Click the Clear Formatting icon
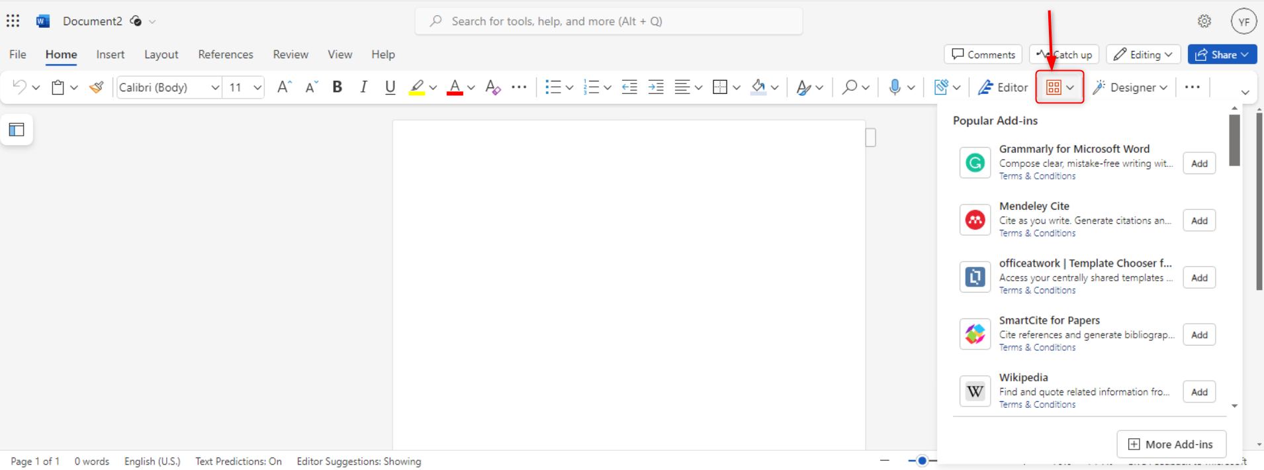The height and width of the screenshot is (470, 1264). 492,87
